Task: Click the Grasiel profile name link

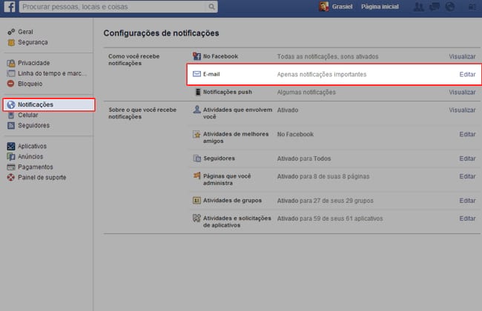Action: pos(342,7)
